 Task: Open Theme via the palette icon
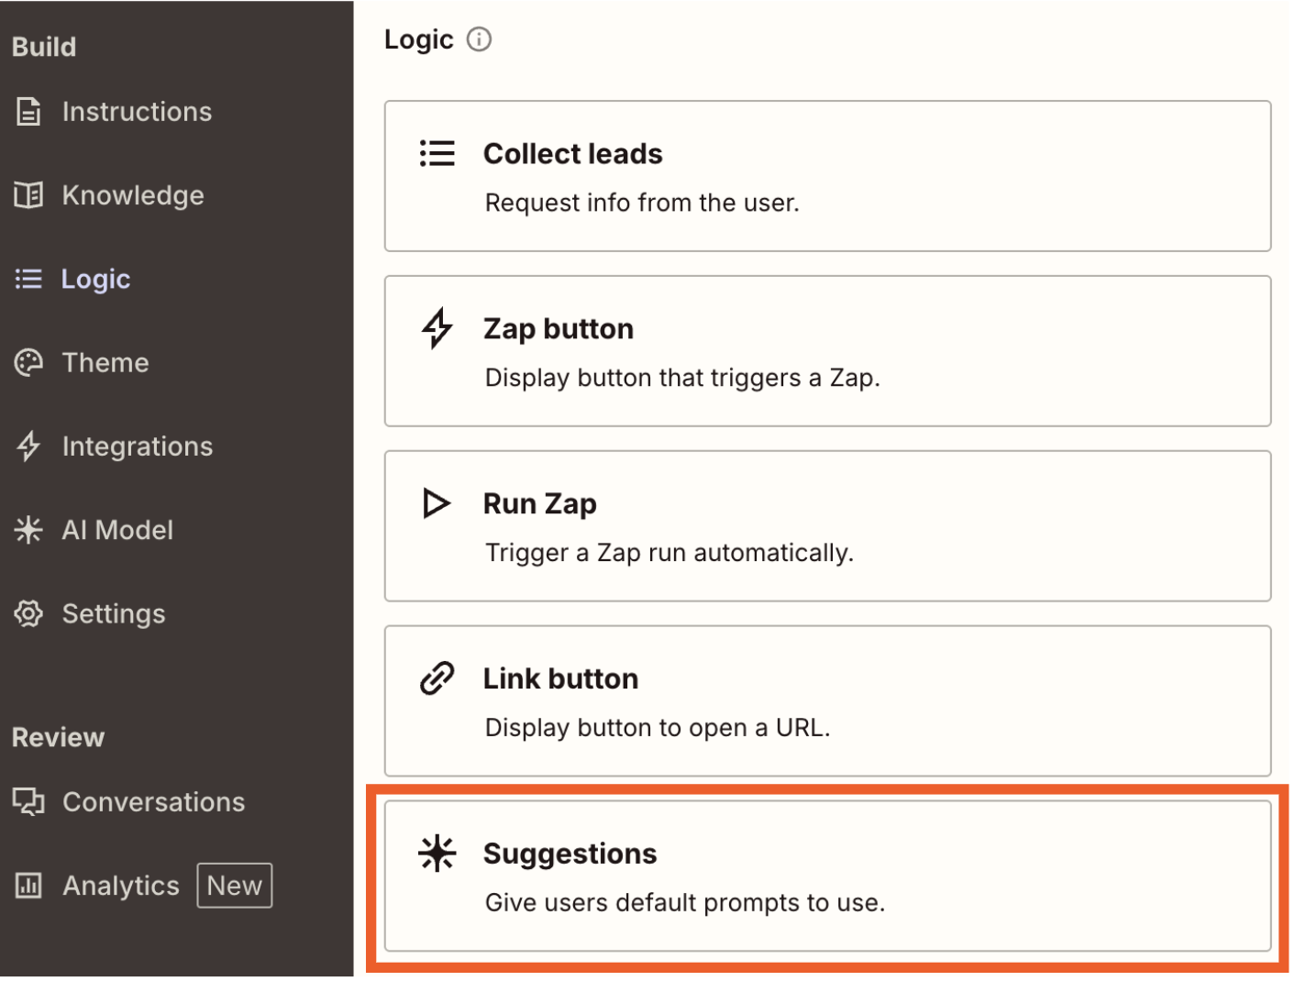click(28, 362)
